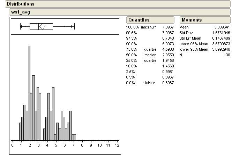Click the x-axis label 0
Viewport: 232px width, 157px height.
(x=13, y=145)
